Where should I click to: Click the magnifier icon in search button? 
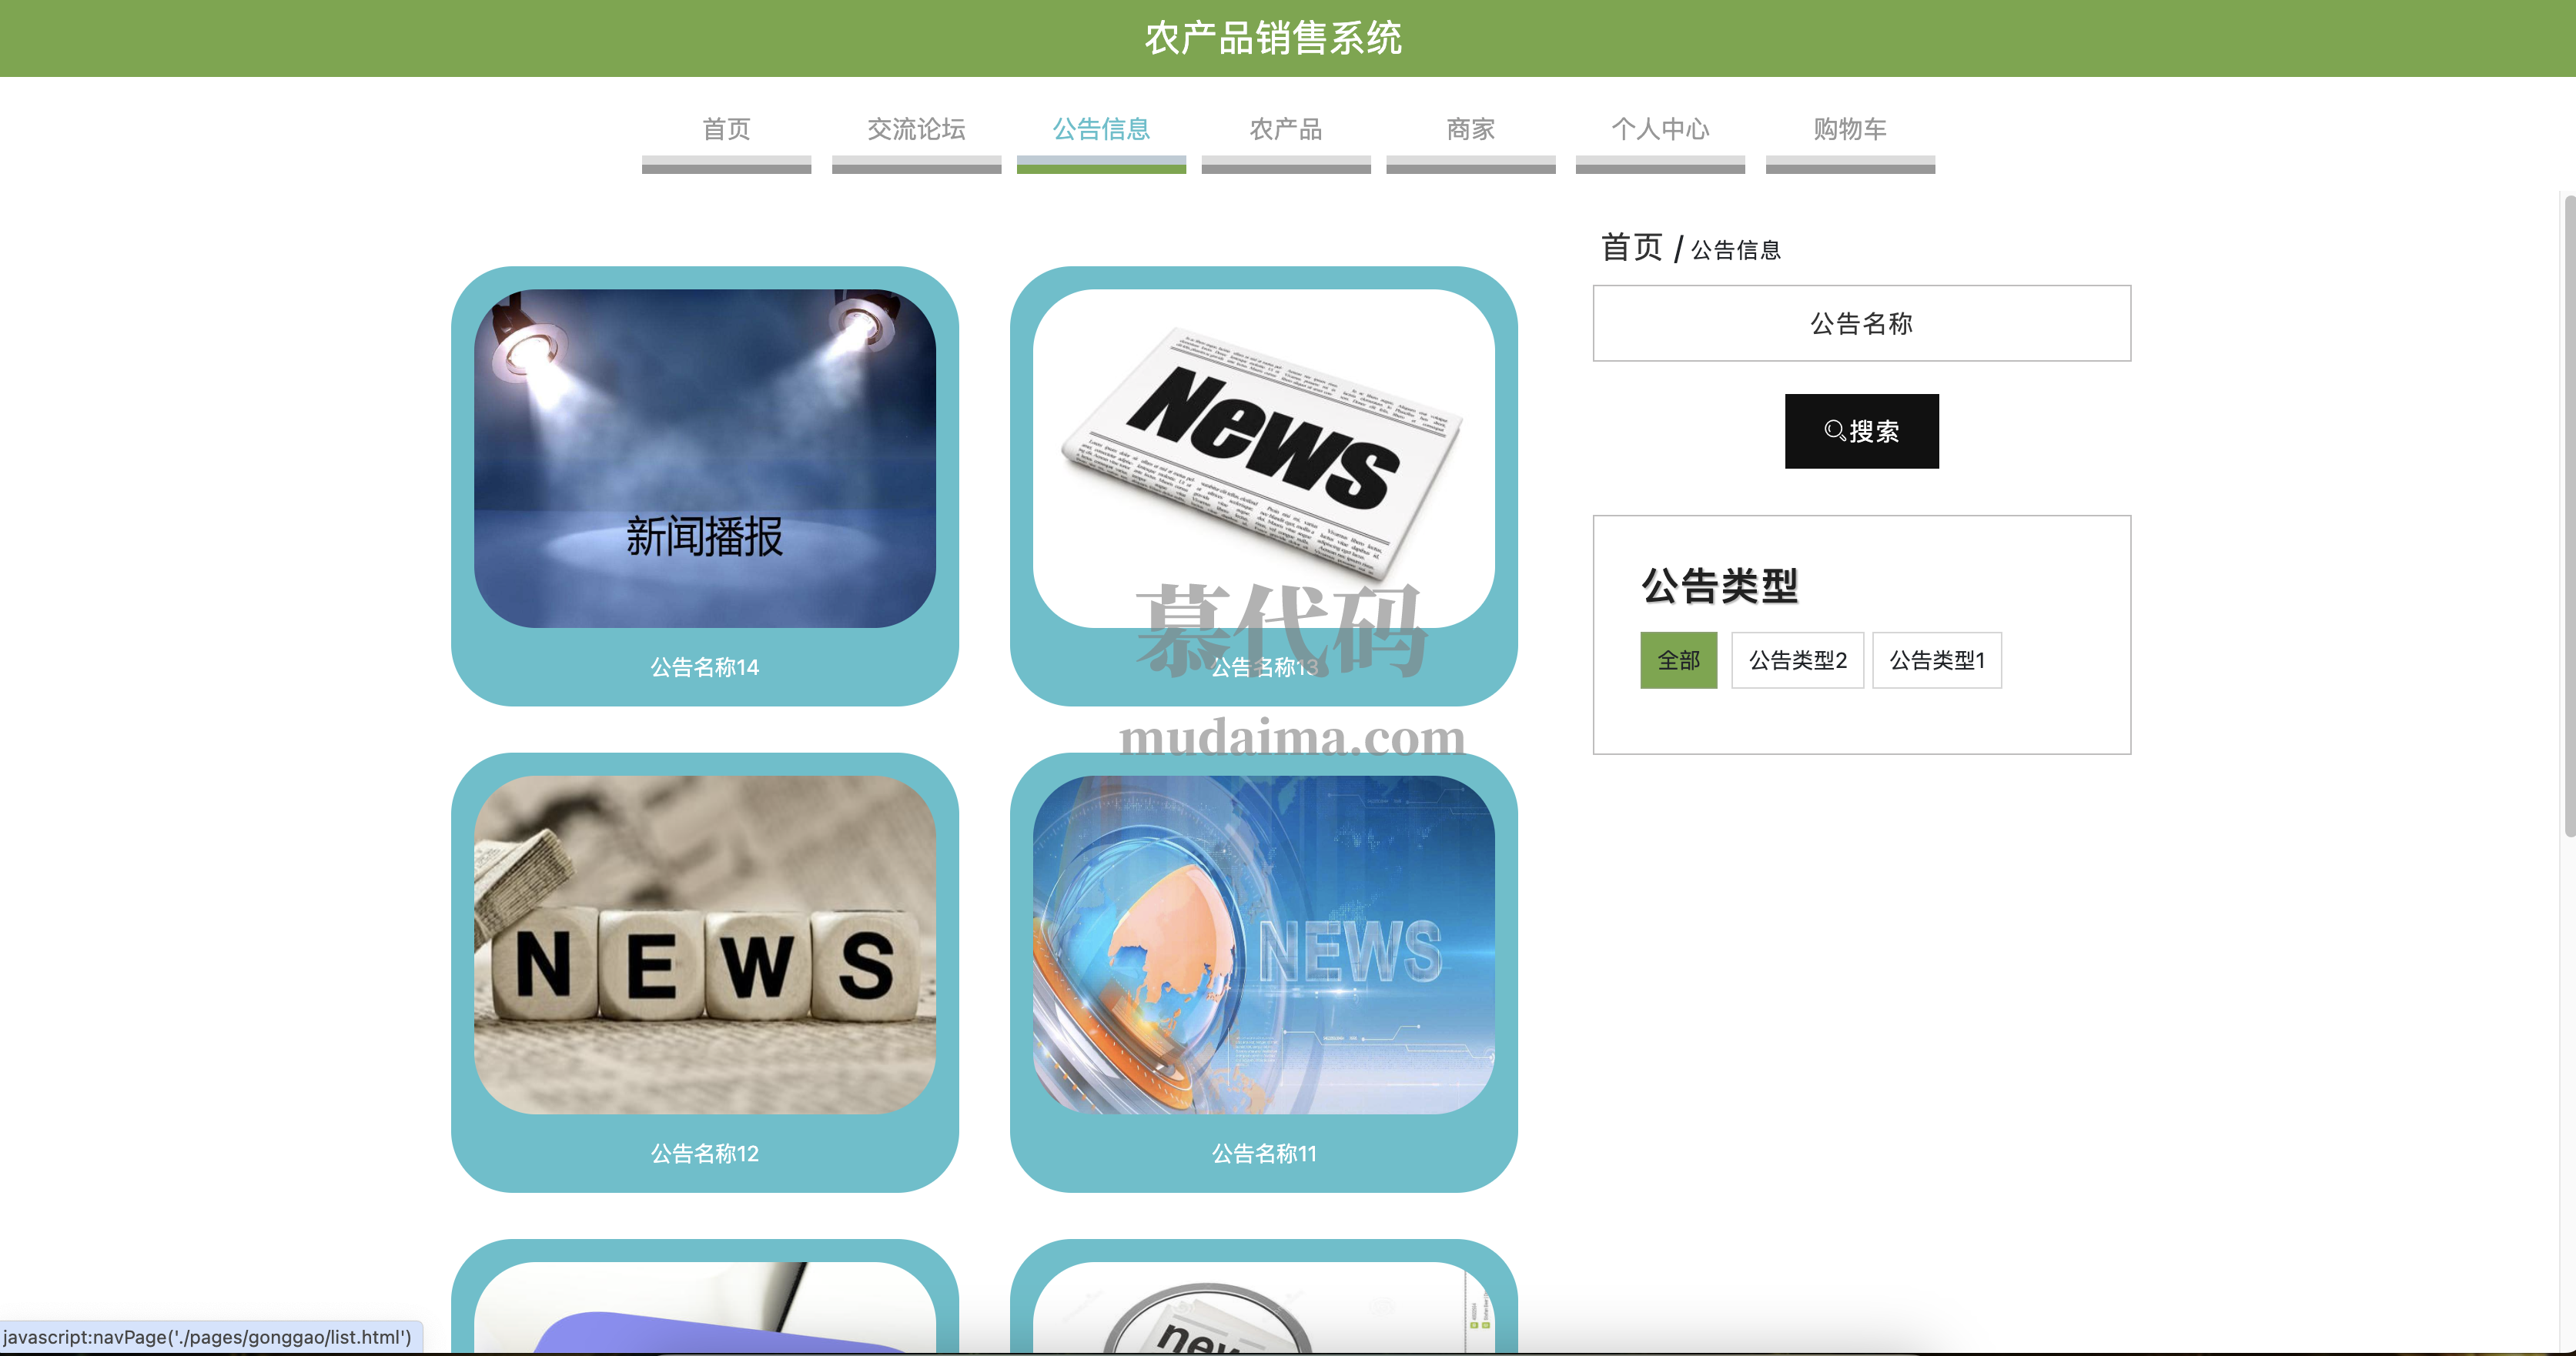1834,431
